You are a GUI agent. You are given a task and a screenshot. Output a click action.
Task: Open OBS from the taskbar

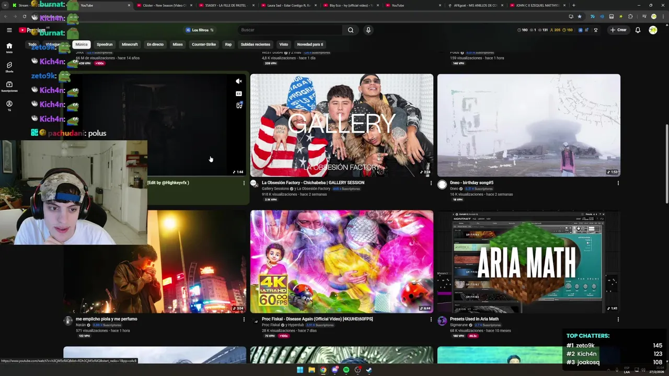click(x=357, y=370)
